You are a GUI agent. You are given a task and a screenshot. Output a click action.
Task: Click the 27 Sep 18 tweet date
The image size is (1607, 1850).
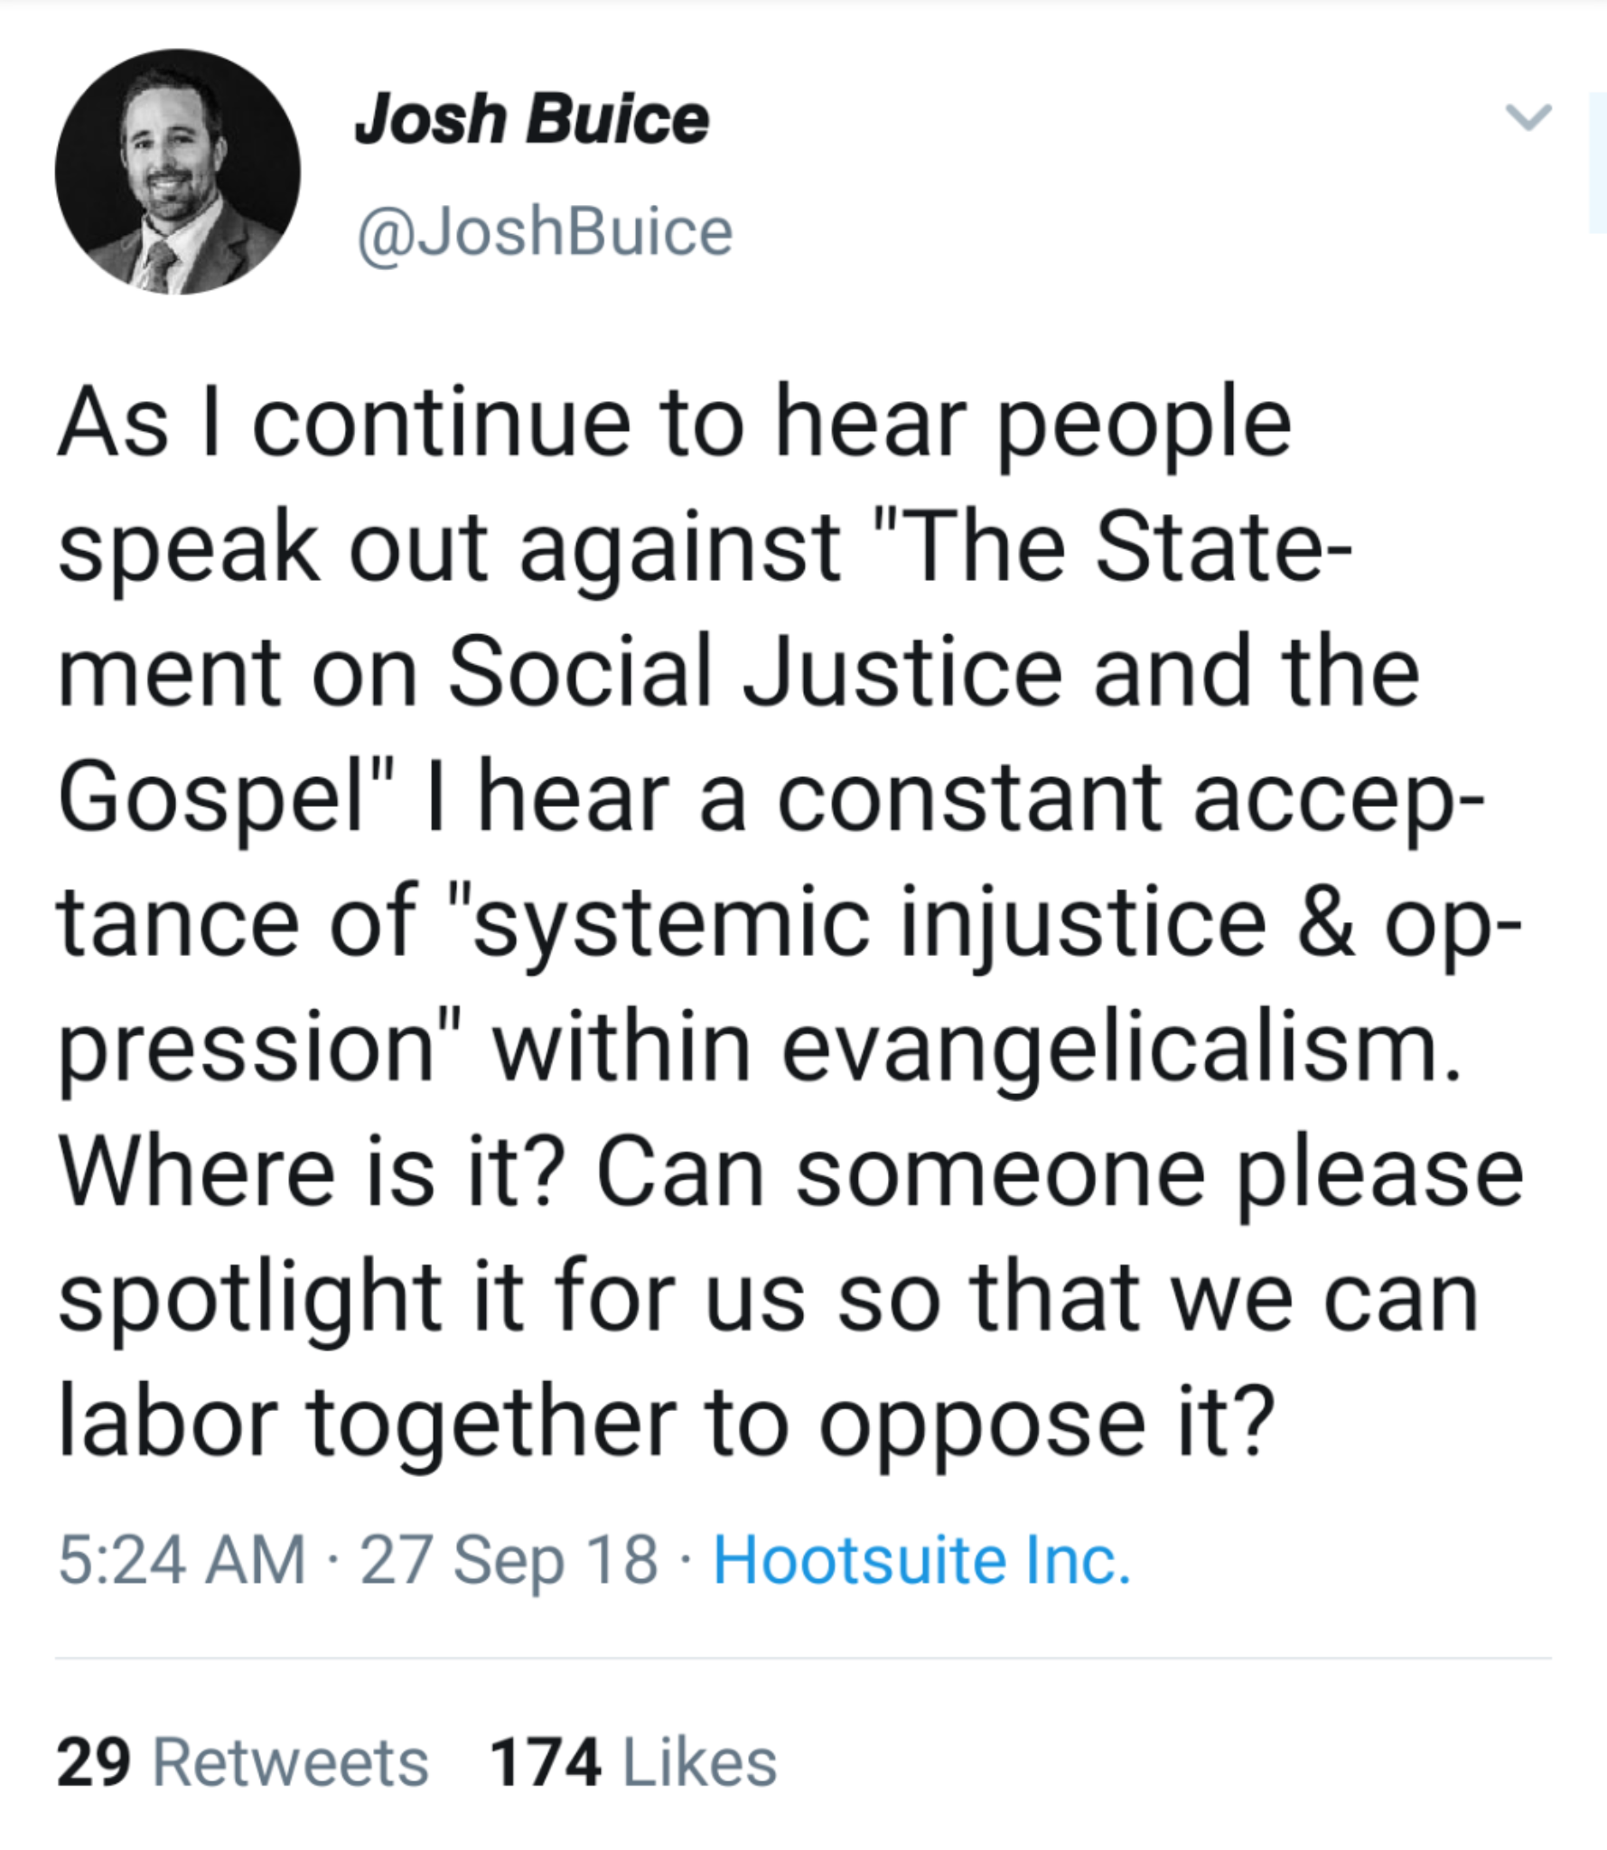coord(509,1560)
